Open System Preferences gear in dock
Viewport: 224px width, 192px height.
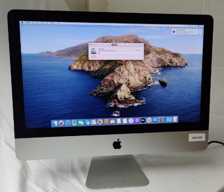tap(161, 119)
